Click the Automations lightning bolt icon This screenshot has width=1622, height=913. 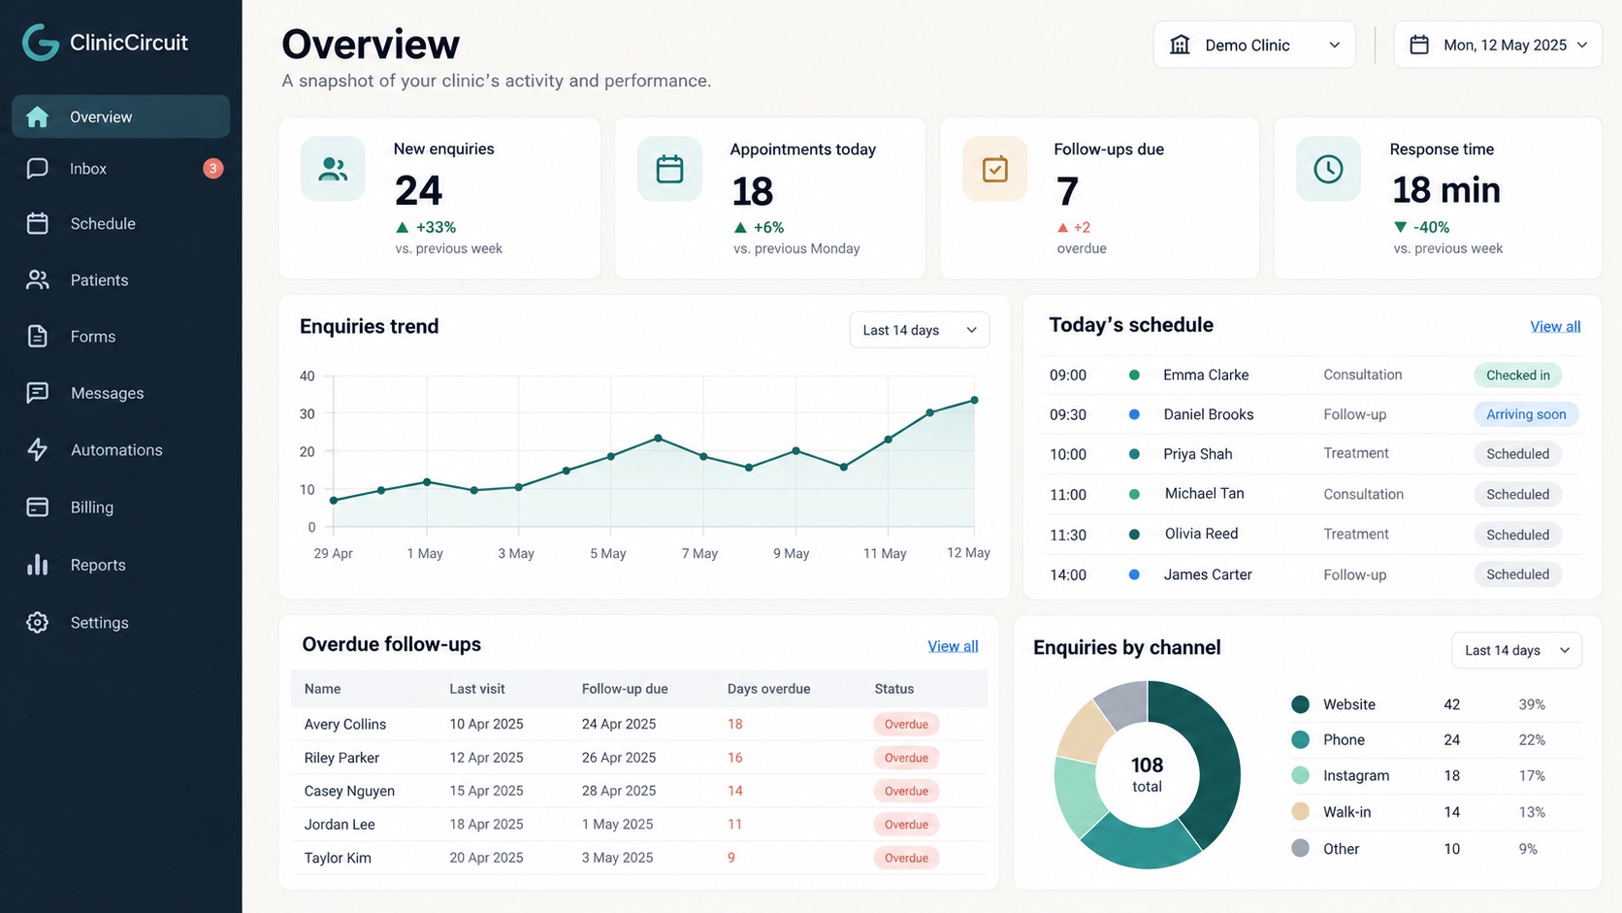click(37, 450)
